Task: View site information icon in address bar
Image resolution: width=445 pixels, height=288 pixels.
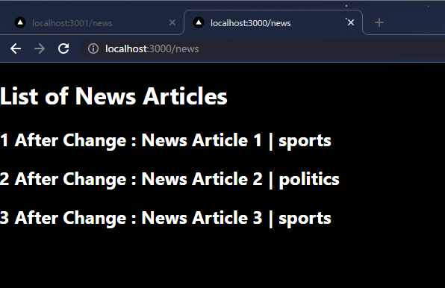Action: [93, 48]
